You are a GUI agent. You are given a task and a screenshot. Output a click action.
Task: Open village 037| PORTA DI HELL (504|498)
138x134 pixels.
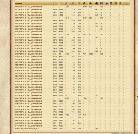point(29,107)
